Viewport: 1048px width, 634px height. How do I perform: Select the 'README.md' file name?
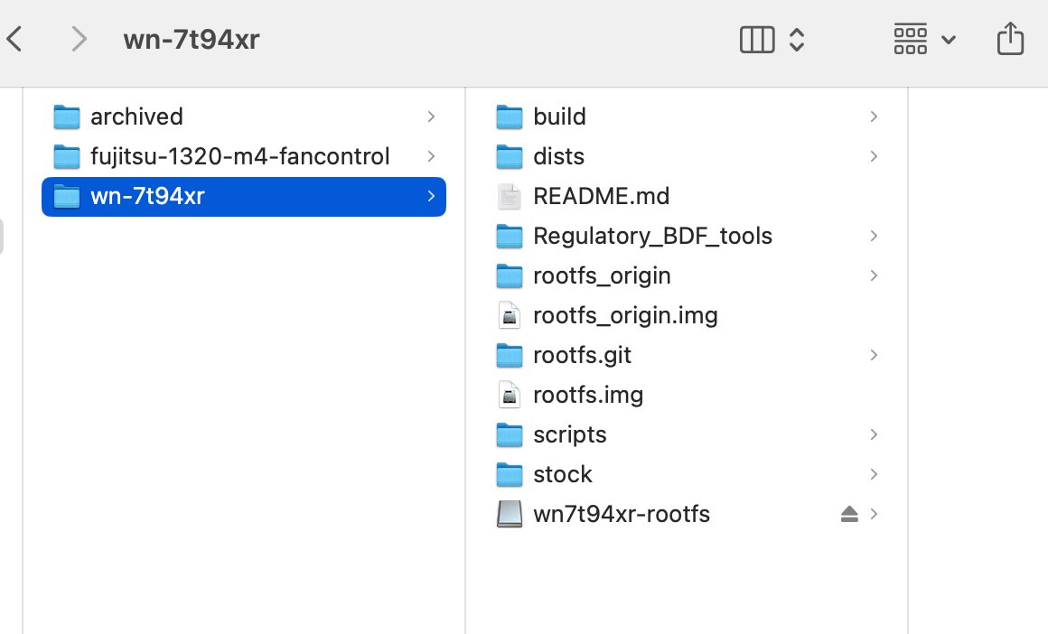[x=602, y=196]
